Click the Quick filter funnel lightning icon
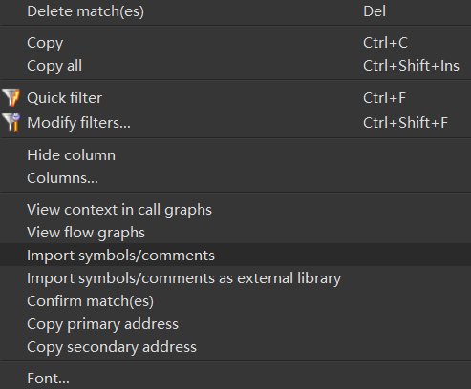Viewport: 471px width, 389px height. [x=11, y=97]
